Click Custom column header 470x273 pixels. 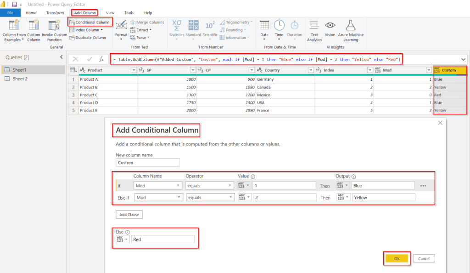[x=450, y=70]
